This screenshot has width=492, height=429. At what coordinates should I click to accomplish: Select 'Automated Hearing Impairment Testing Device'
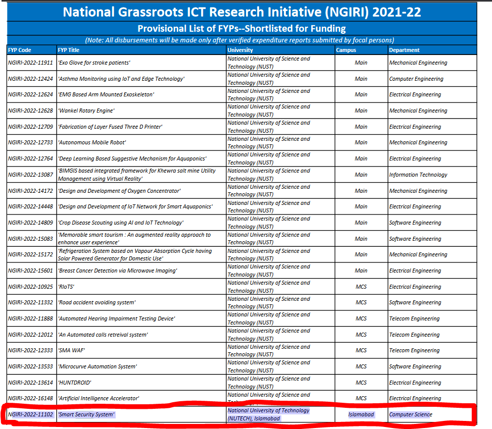116,318
